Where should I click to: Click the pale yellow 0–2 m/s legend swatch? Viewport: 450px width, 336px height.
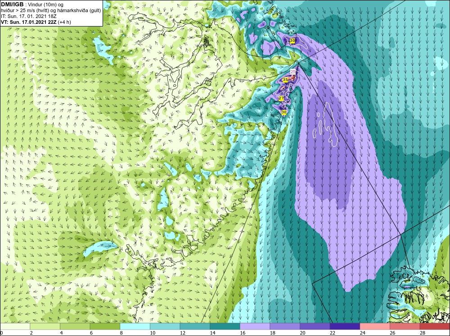click(x=15, y=326)
